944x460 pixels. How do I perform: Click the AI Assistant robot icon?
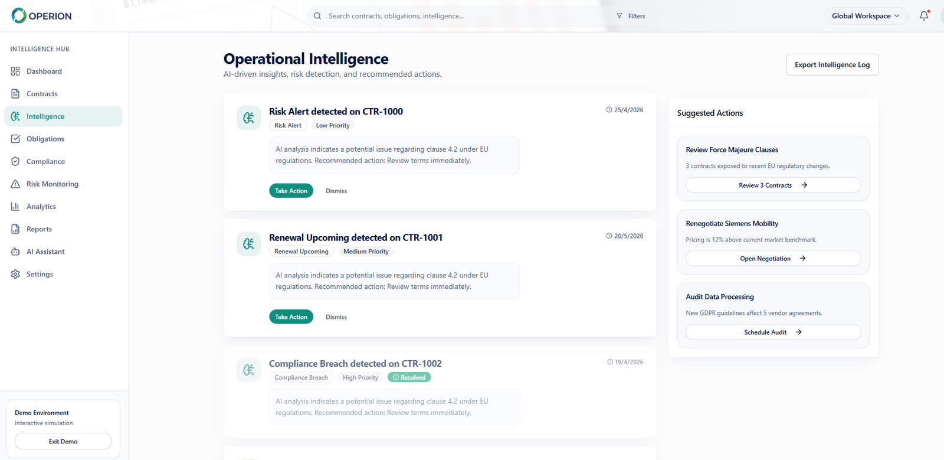coord(15,252)
